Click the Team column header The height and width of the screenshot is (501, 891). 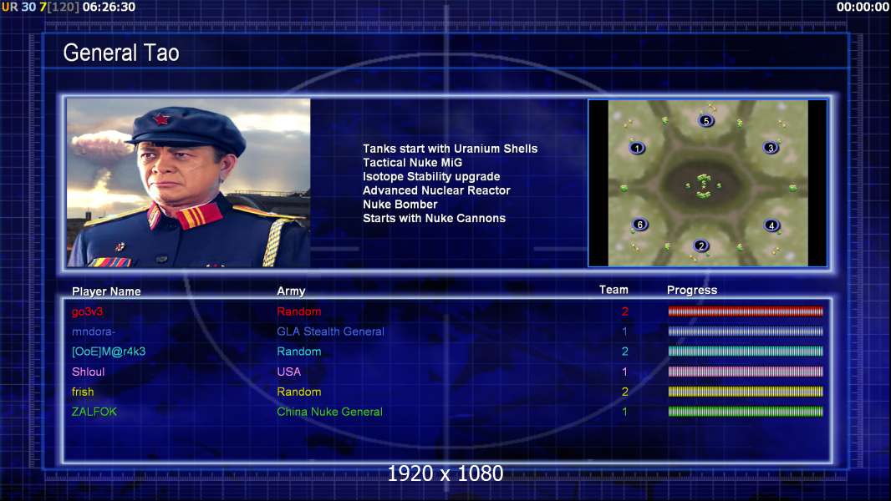[614, 290]
